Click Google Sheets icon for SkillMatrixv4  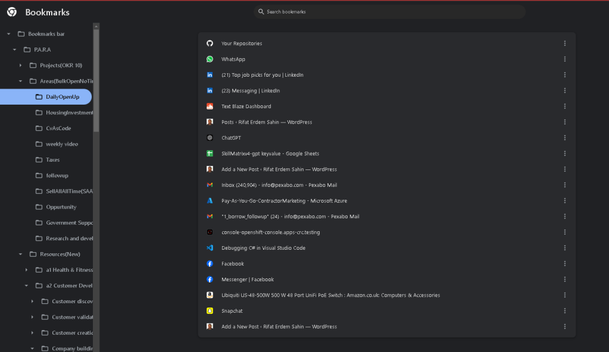tap(210, 153)
